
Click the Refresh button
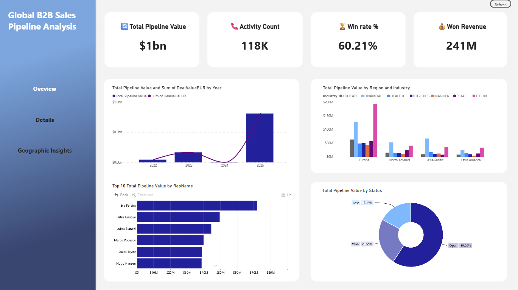pyautogui.click(x=501, y=4)
